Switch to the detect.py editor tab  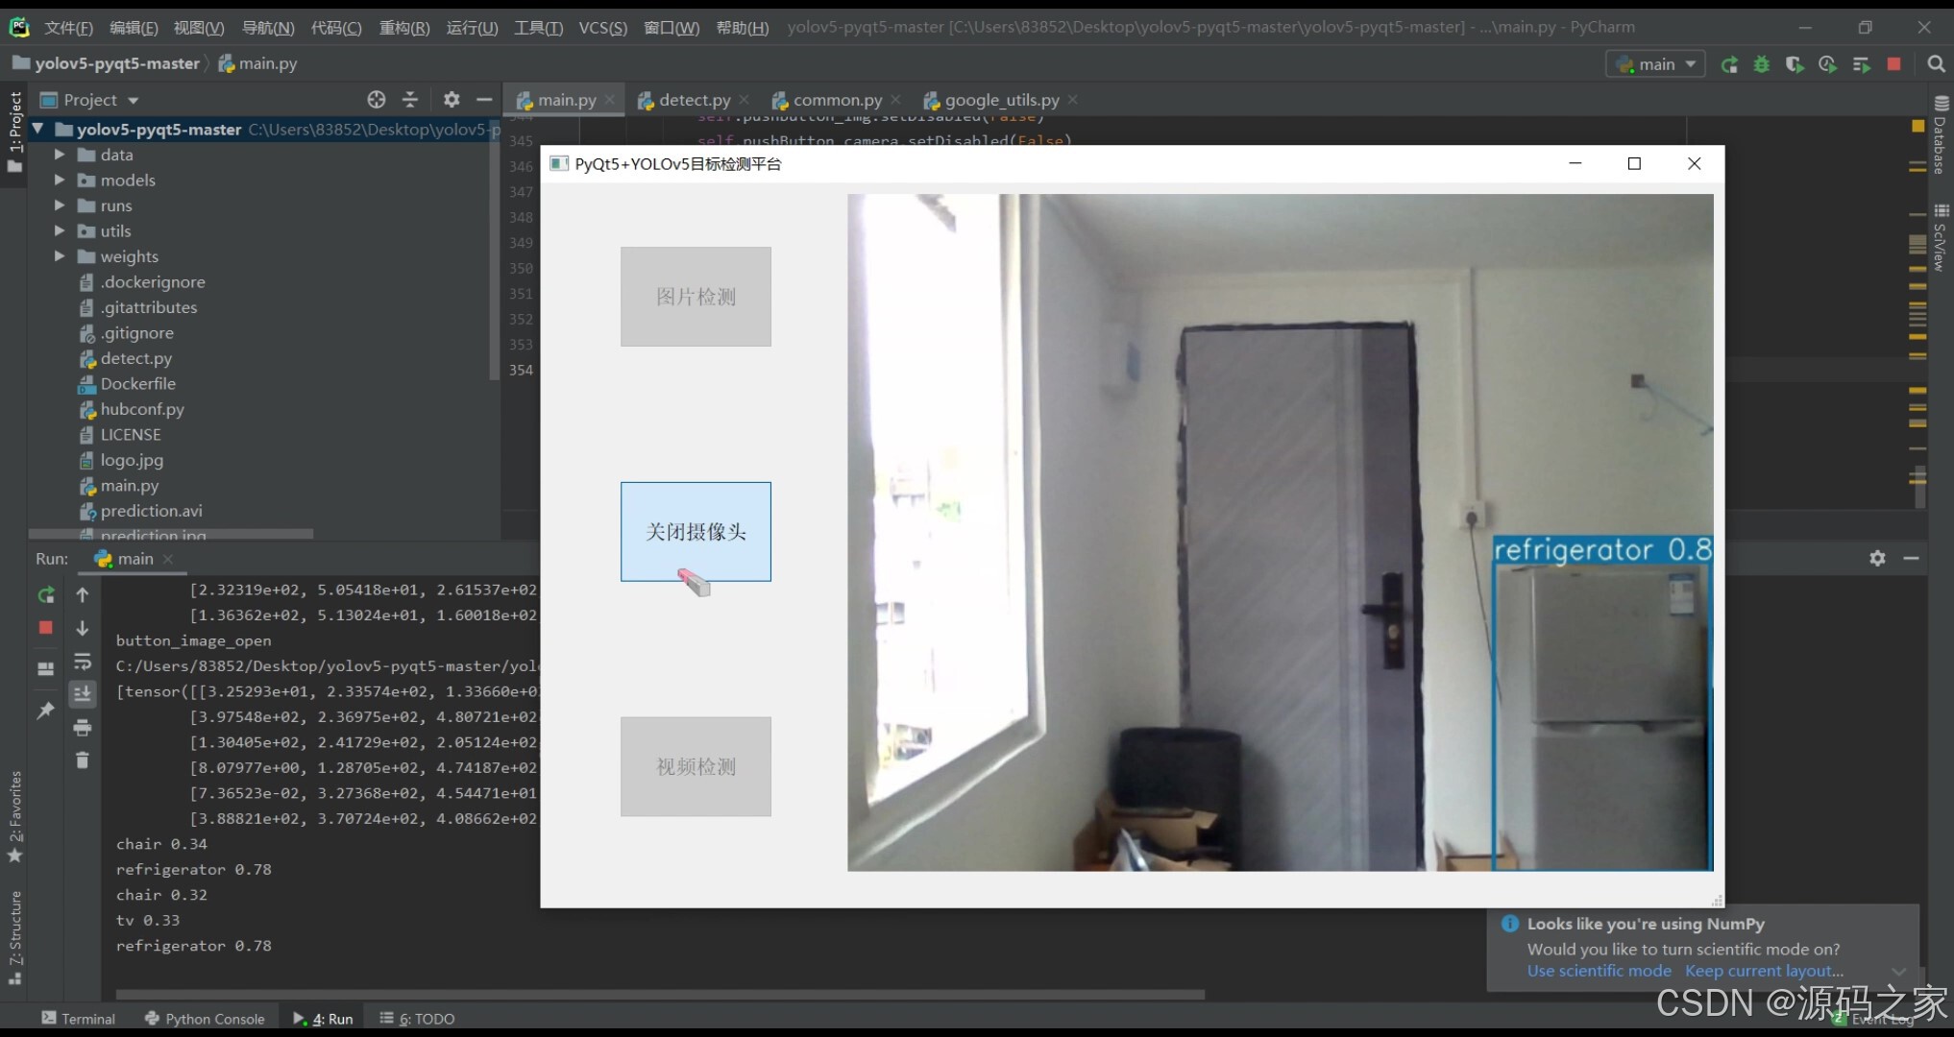693,100
